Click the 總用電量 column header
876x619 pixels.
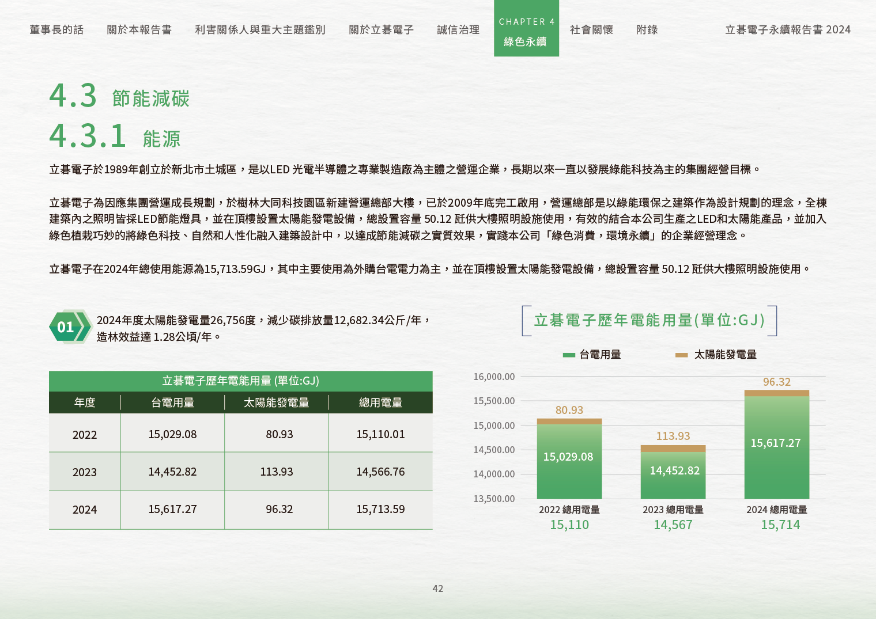pyautogui.click(x=380, y=402)
